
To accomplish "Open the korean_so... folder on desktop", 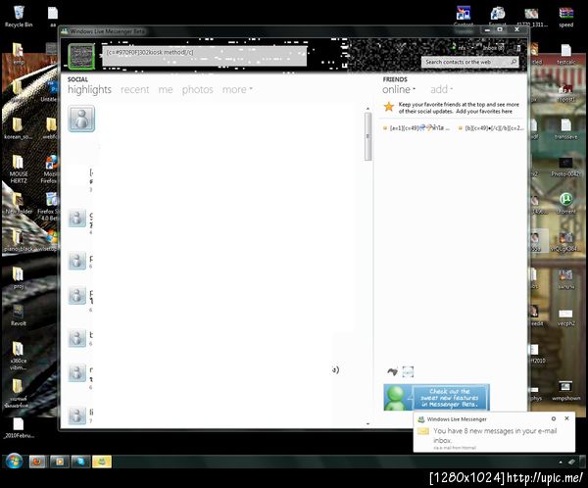I will [18, 128].
